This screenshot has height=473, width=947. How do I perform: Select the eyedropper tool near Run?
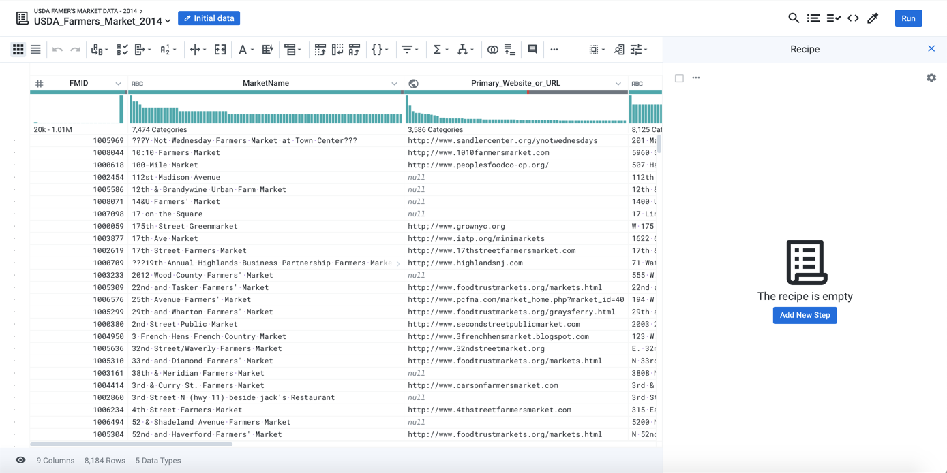(x=873, y=18)
